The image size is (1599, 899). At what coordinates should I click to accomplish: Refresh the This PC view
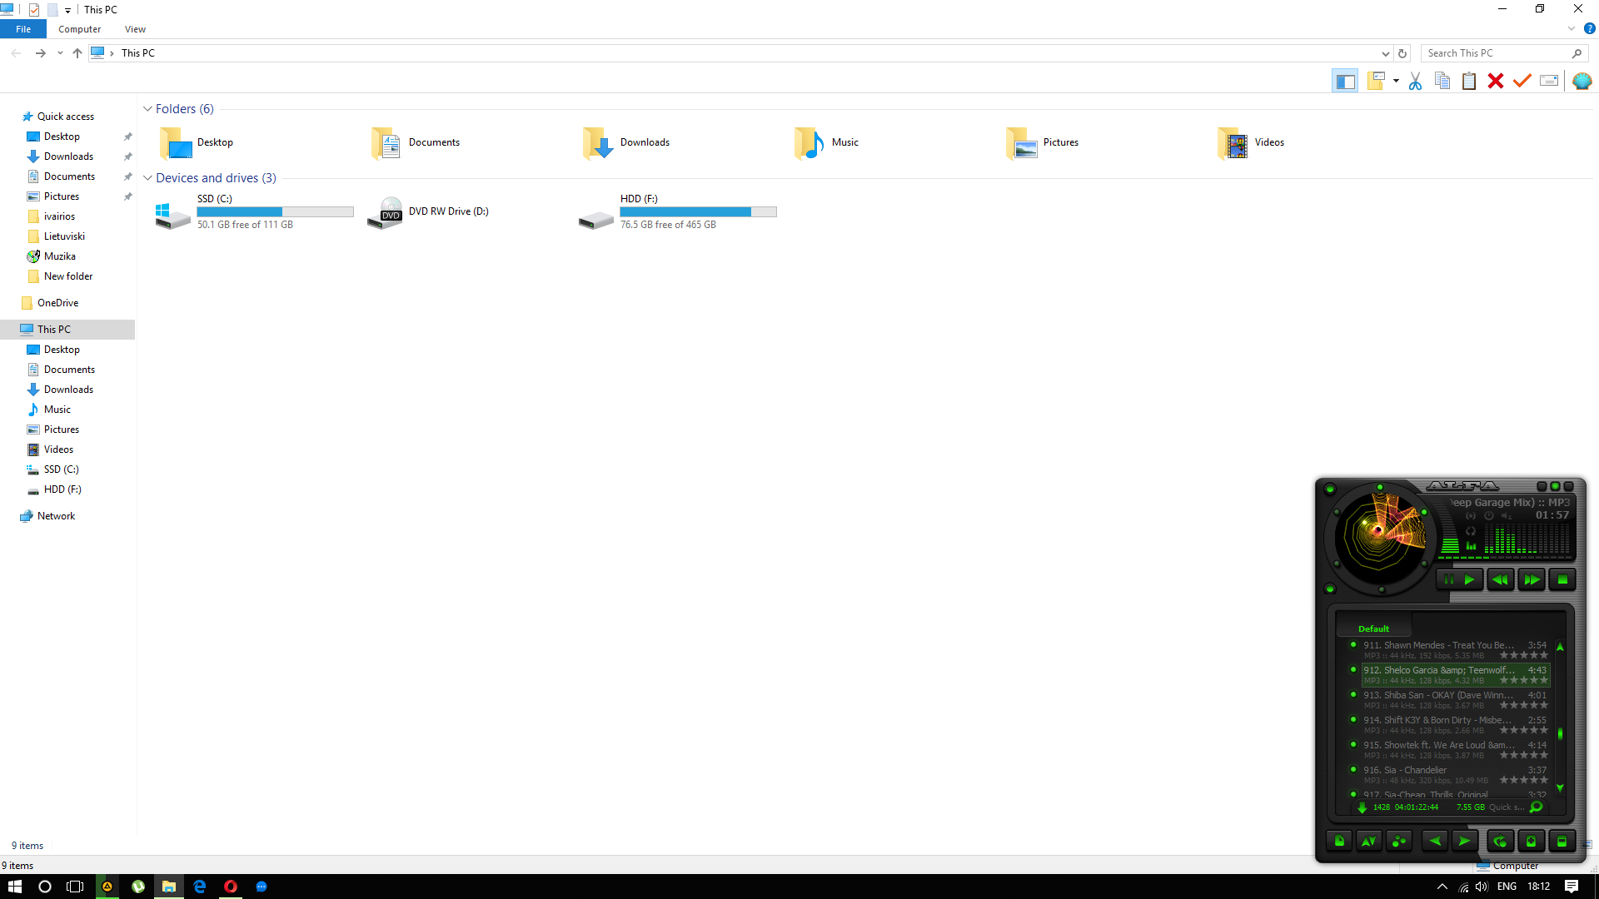(1402, 53)
